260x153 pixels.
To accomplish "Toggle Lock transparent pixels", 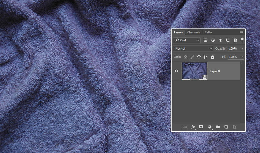I will (185, 57).
